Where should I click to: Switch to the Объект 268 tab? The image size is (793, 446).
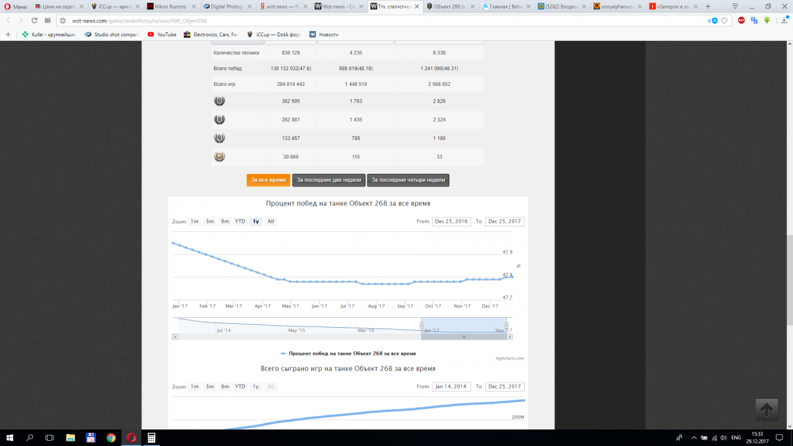(x=451, y=6)
